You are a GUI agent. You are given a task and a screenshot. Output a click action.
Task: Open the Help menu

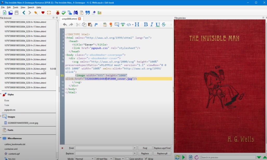[x=39, y=7]
